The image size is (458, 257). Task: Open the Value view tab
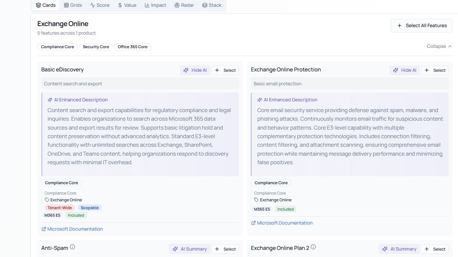point(127,5)
